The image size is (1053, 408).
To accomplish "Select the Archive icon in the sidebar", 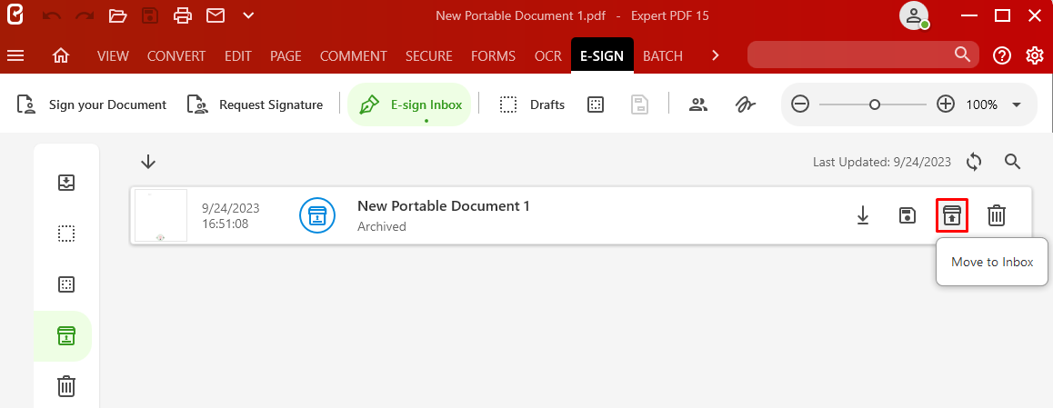I will point(65,336).
